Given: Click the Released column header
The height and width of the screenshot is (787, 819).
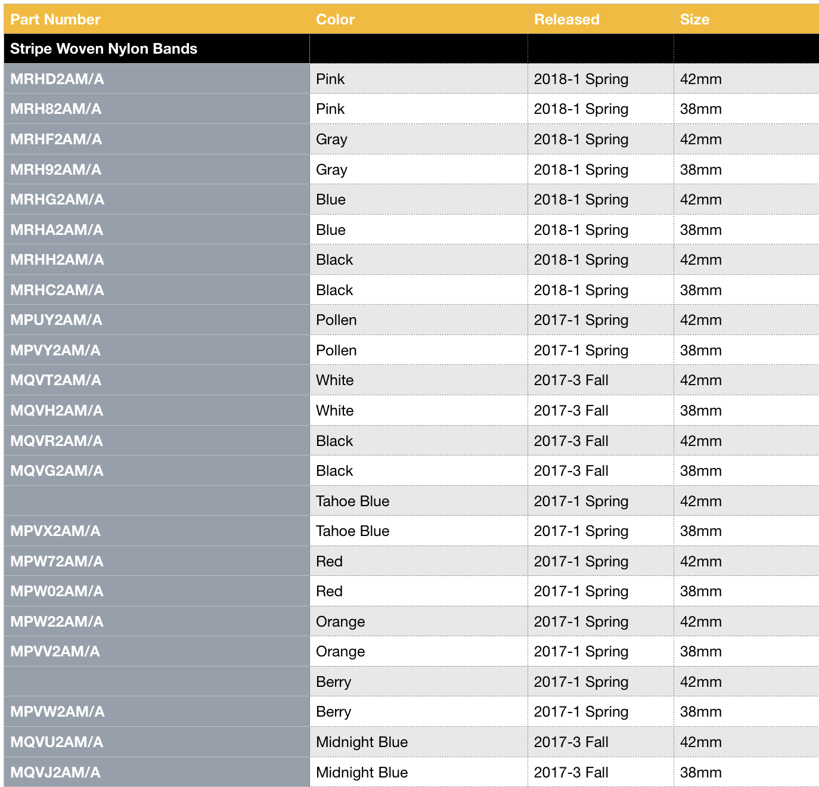Looking at the screenshot, I should coord(566,20).
